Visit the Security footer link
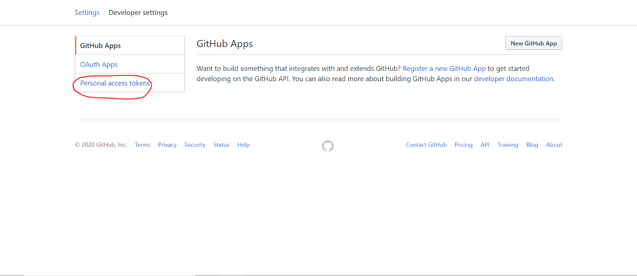The height and width of the screenshot is (276, 637). 195,145
